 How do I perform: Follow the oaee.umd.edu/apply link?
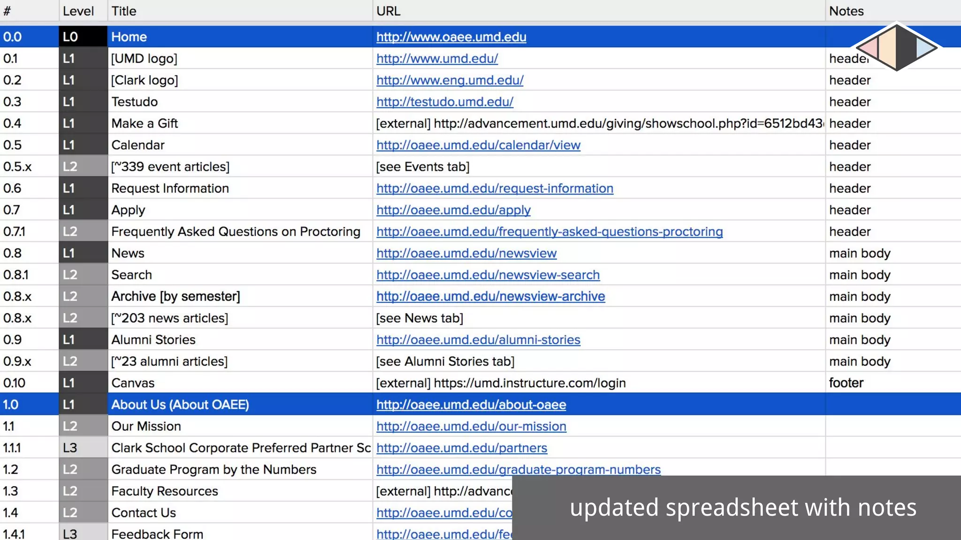tap(453, 210)
